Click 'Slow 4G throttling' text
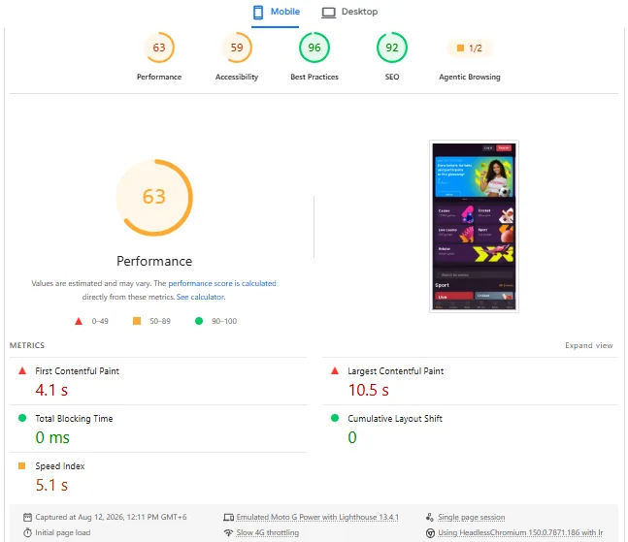The image size is (628, 542). (x=268, y=532)
